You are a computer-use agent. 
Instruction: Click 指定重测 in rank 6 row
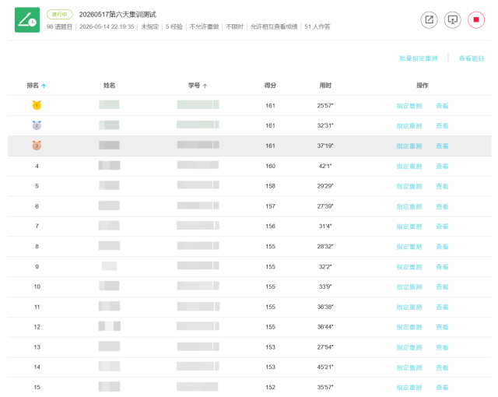(x=409, y=206)
